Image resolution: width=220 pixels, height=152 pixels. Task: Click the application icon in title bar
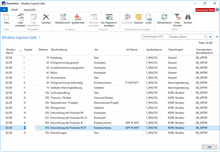tap(4, 3)
